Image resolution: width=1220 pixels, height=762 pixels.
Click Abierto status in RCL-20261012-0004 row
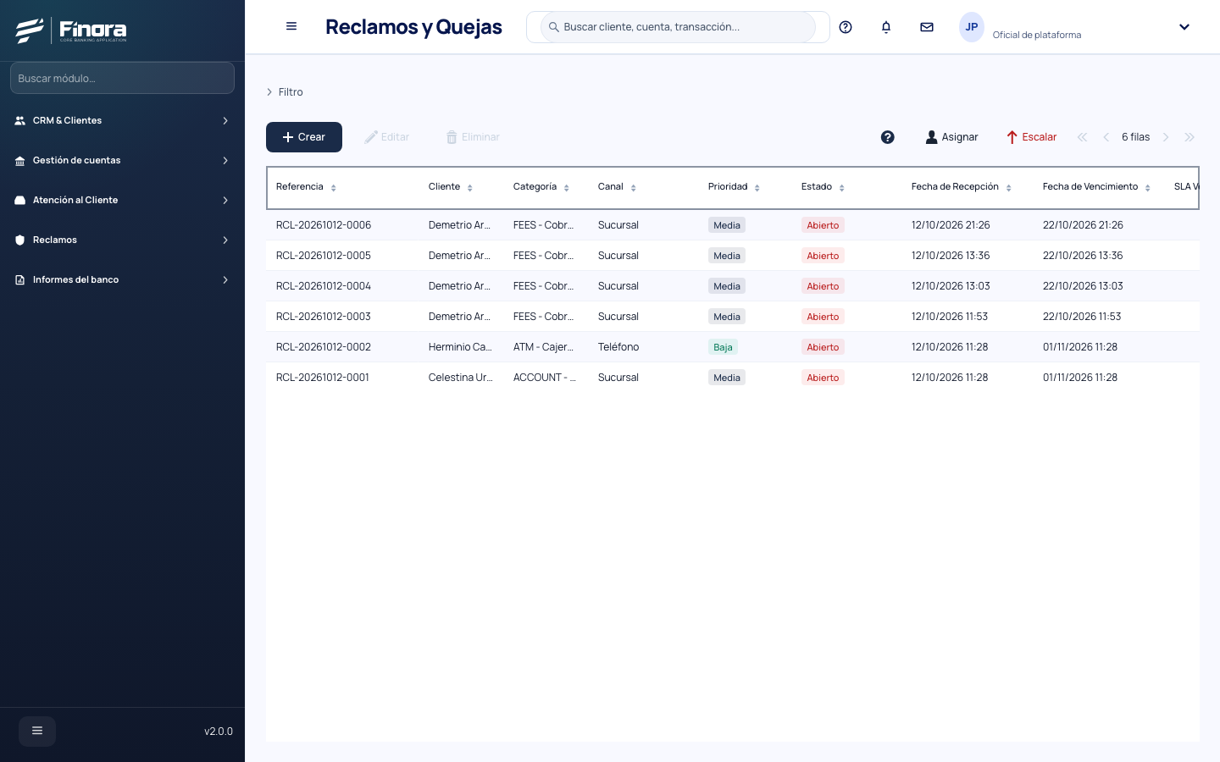tap(823, 286)
